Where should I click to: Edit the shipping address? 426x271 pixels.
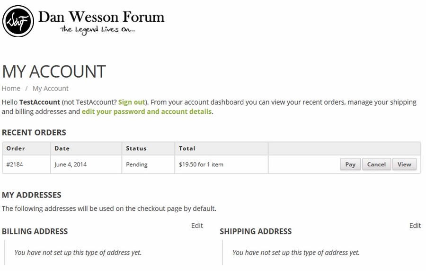click(415, 226)
